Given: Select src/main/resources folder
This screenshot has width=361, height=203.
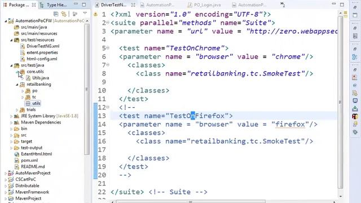Looking at the screenshot, I should (39, 33).
